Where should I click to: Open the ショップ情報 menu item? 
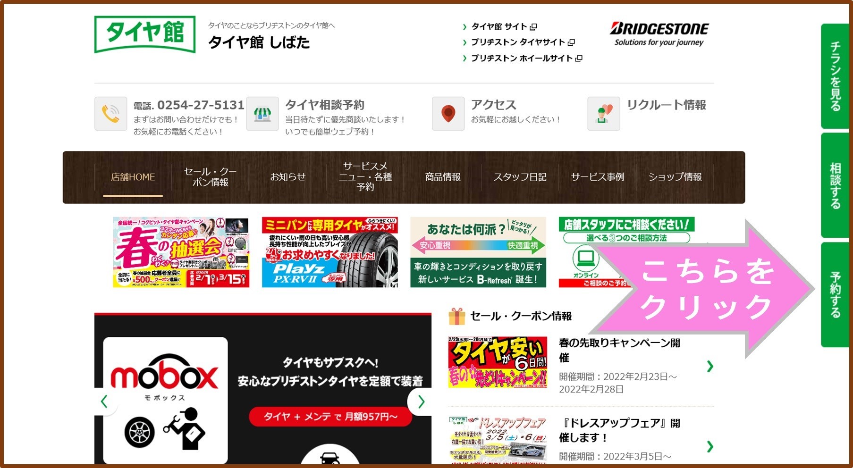[675, 177]
